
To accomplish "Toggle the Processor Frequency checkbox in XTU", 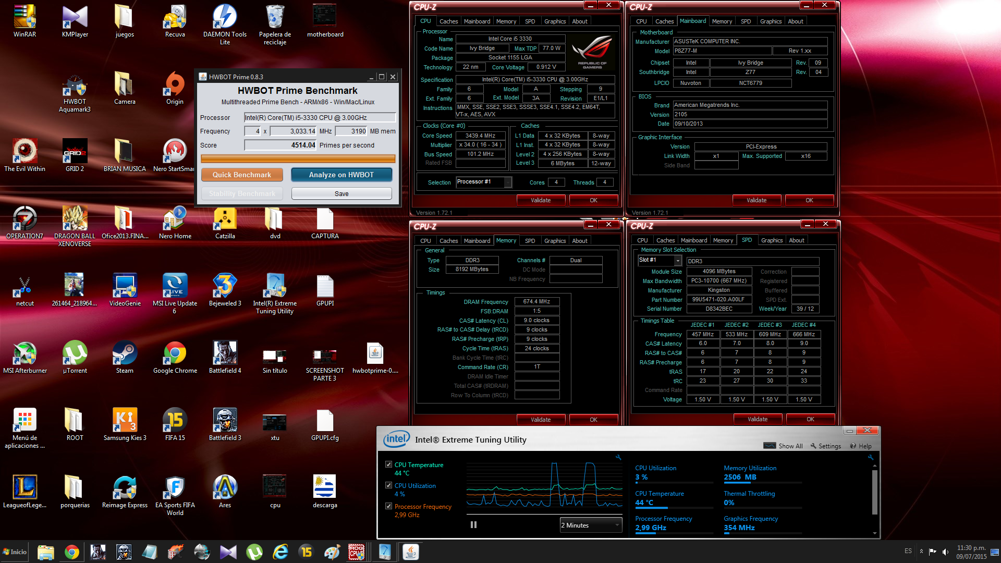I will [388, 506].
